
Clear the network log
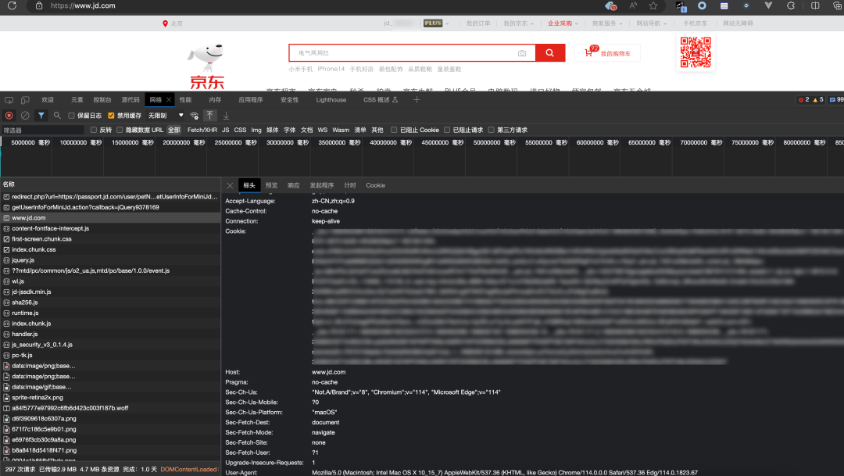tap(25, 115)
